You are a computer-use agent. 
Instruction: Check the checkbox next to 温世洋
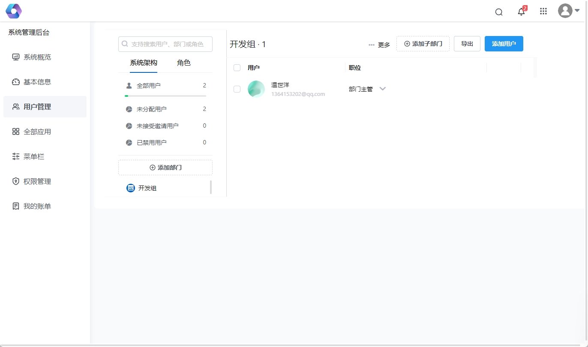pos(237,89)
